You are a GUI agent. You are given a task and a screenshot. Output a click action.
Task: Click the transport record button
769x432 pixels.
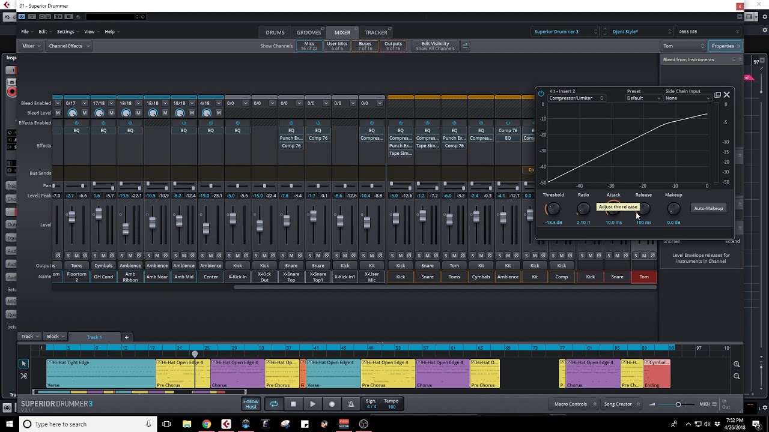tap(332, 404)
